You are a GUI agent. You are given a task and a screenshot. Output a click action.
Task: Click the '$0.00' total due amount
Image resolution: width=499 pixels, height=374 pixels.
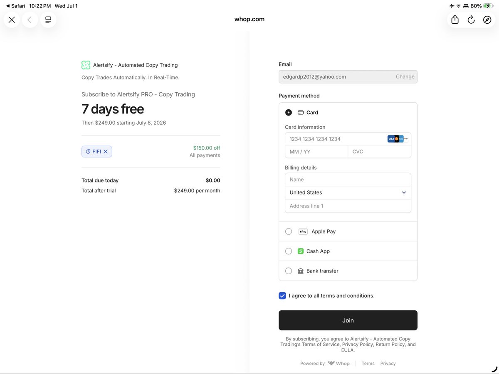click(x=213, y=180)
